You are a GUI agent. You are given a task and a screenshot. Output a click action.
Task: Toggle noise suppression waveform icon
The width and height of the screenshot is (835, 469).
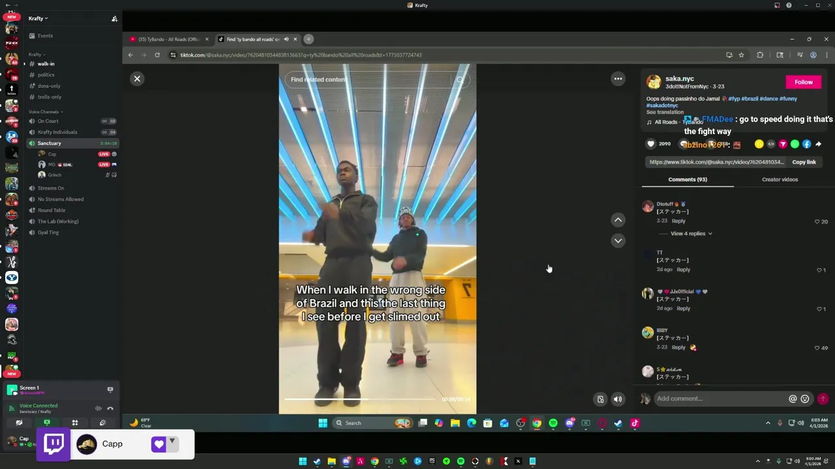click(x=98, y=408)
